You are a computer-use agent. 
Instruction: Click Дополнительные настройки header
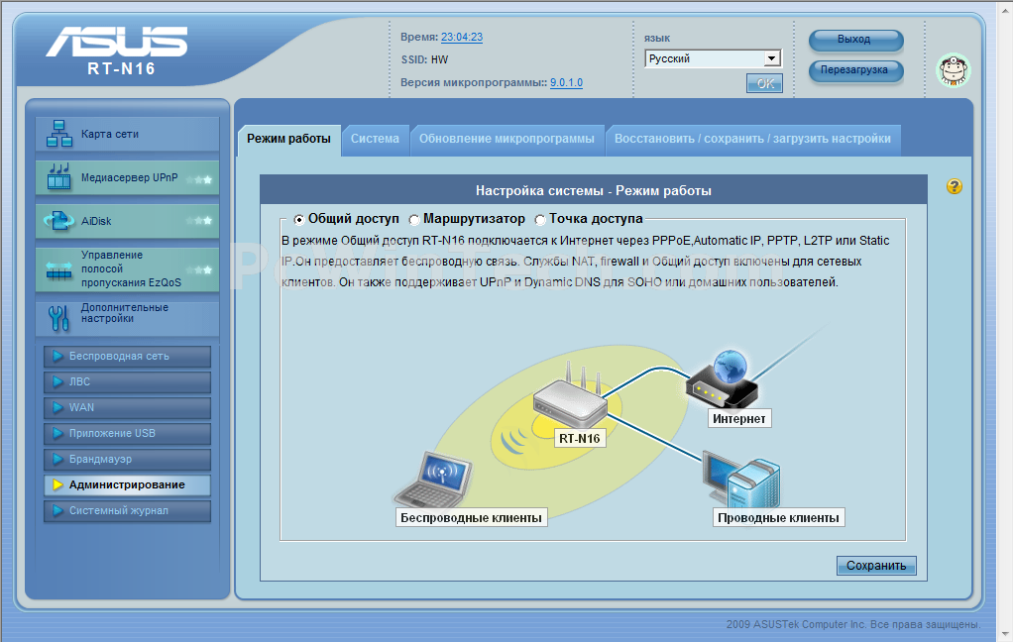pos(125,313)
